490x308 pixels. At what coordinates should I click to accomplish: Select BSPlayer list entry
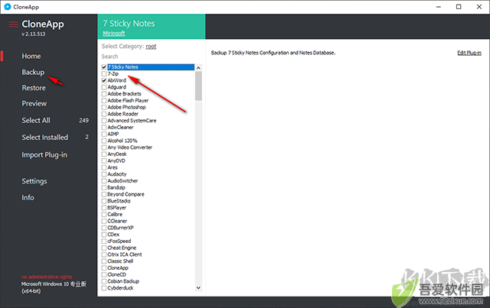coord(117,208)
